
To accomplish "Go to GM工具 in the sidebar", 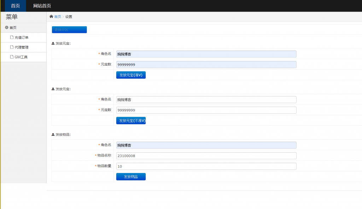I will pos(21,57).
